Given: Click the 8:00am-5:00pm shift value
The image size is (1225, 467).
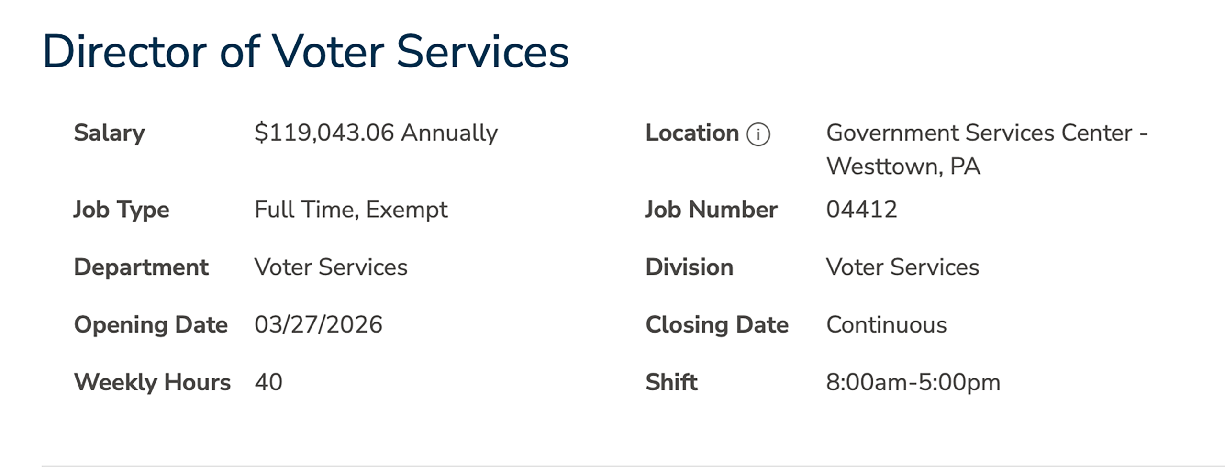Looking at the screenshot, I should pyautogui.click(x=913, y=382).
